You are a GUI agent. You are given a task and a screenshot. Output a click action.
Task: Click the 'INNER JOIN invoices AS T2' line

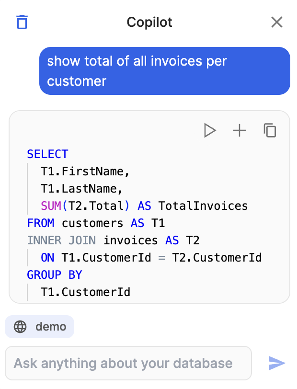[x=113, y=240]
